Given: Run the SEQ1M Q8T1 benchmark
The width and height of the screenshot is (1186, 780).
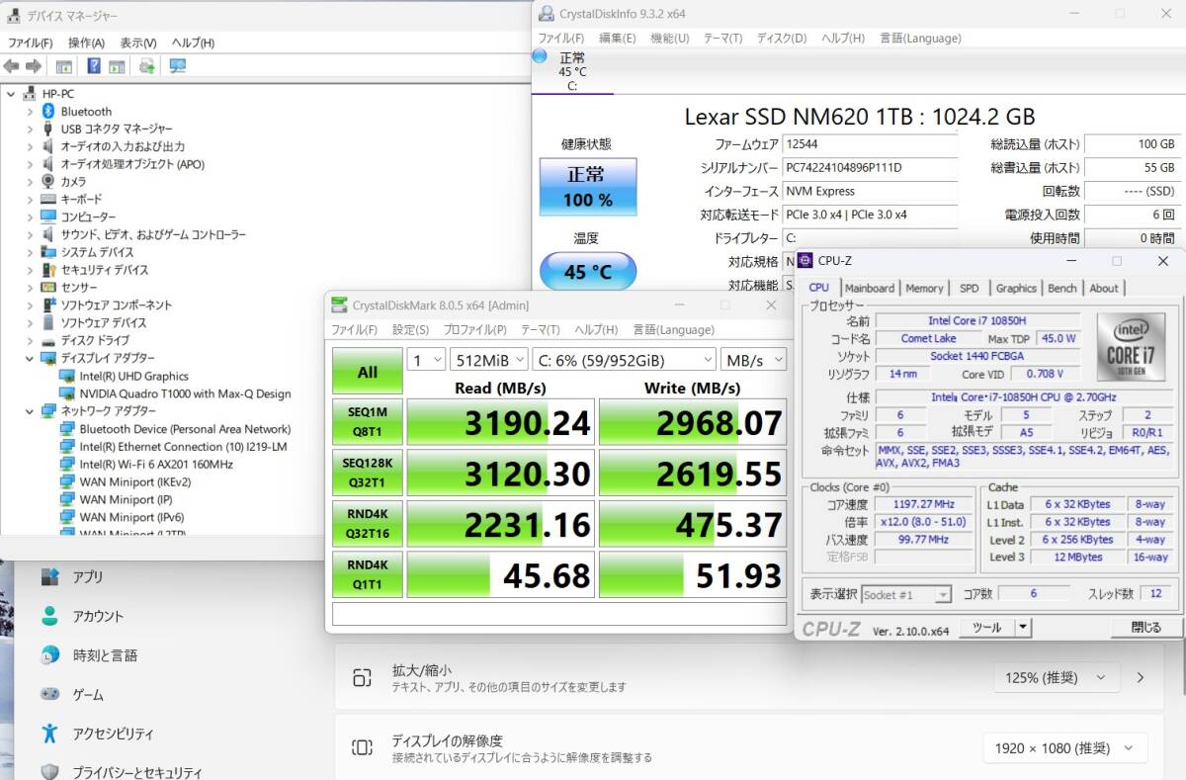Looking at the screenshot, I should [368, 422].
